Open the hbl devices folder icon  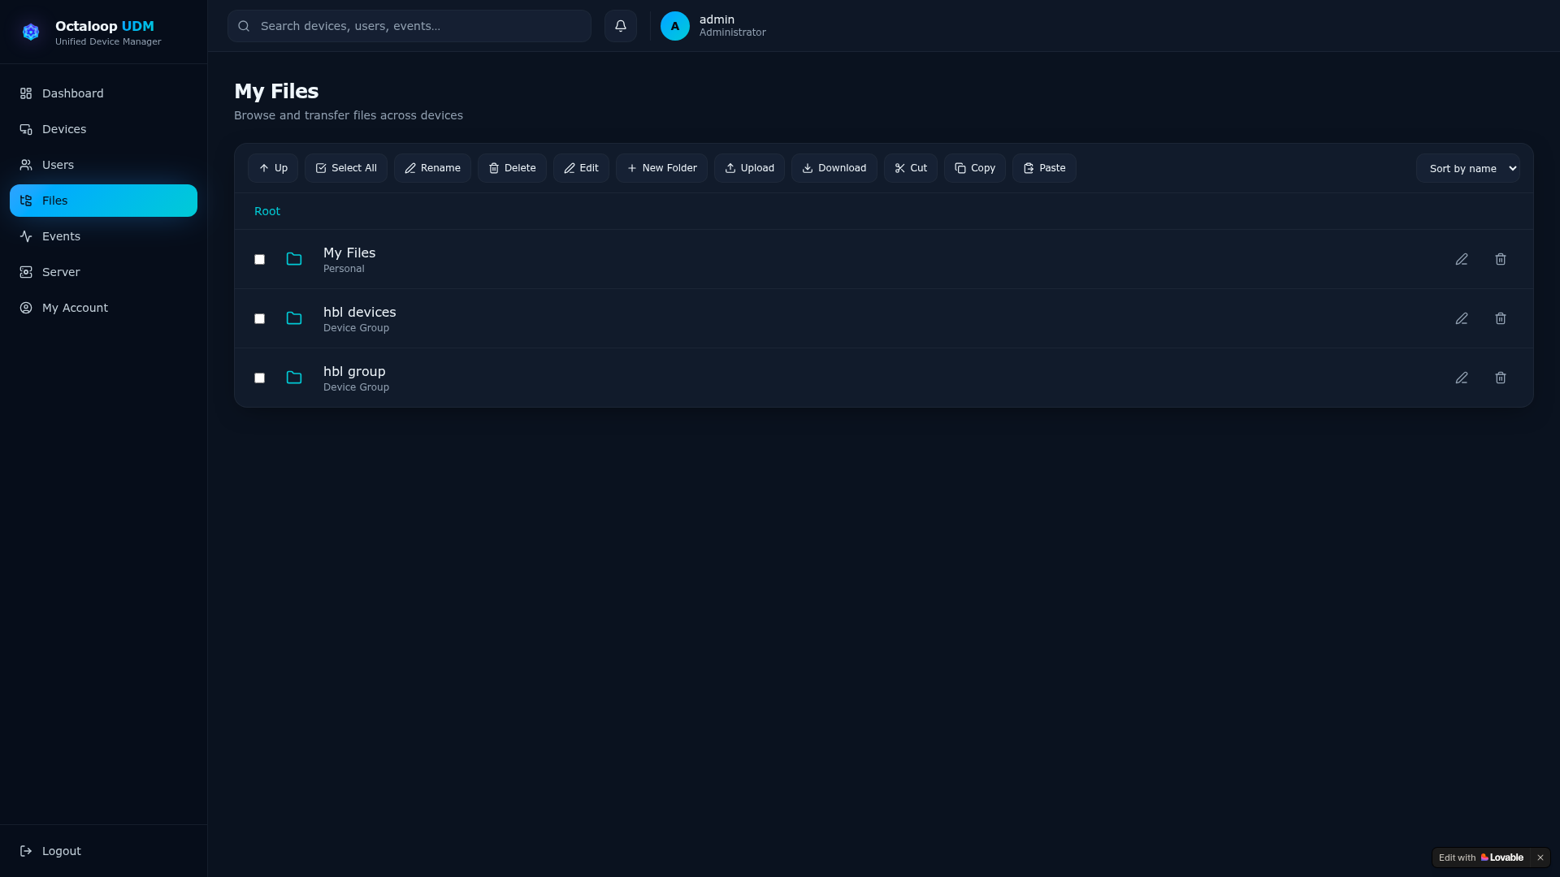coord(294,318)
